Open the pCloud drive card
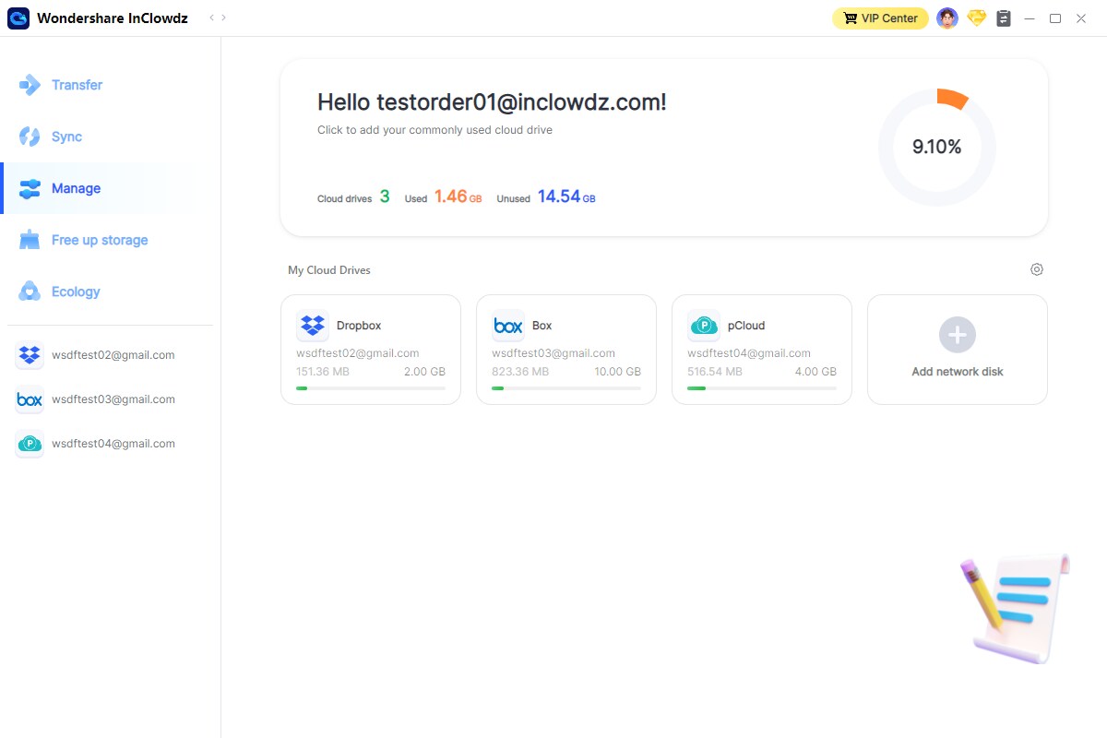The image size is (1107, 738). [761, 350]
